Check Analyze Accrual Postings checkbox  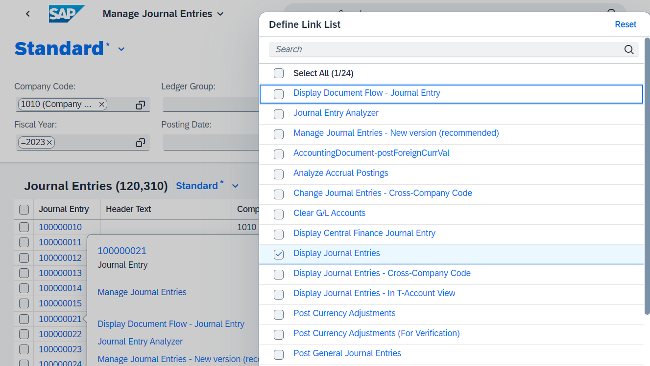pyautogui.click(x=279, y=174)
